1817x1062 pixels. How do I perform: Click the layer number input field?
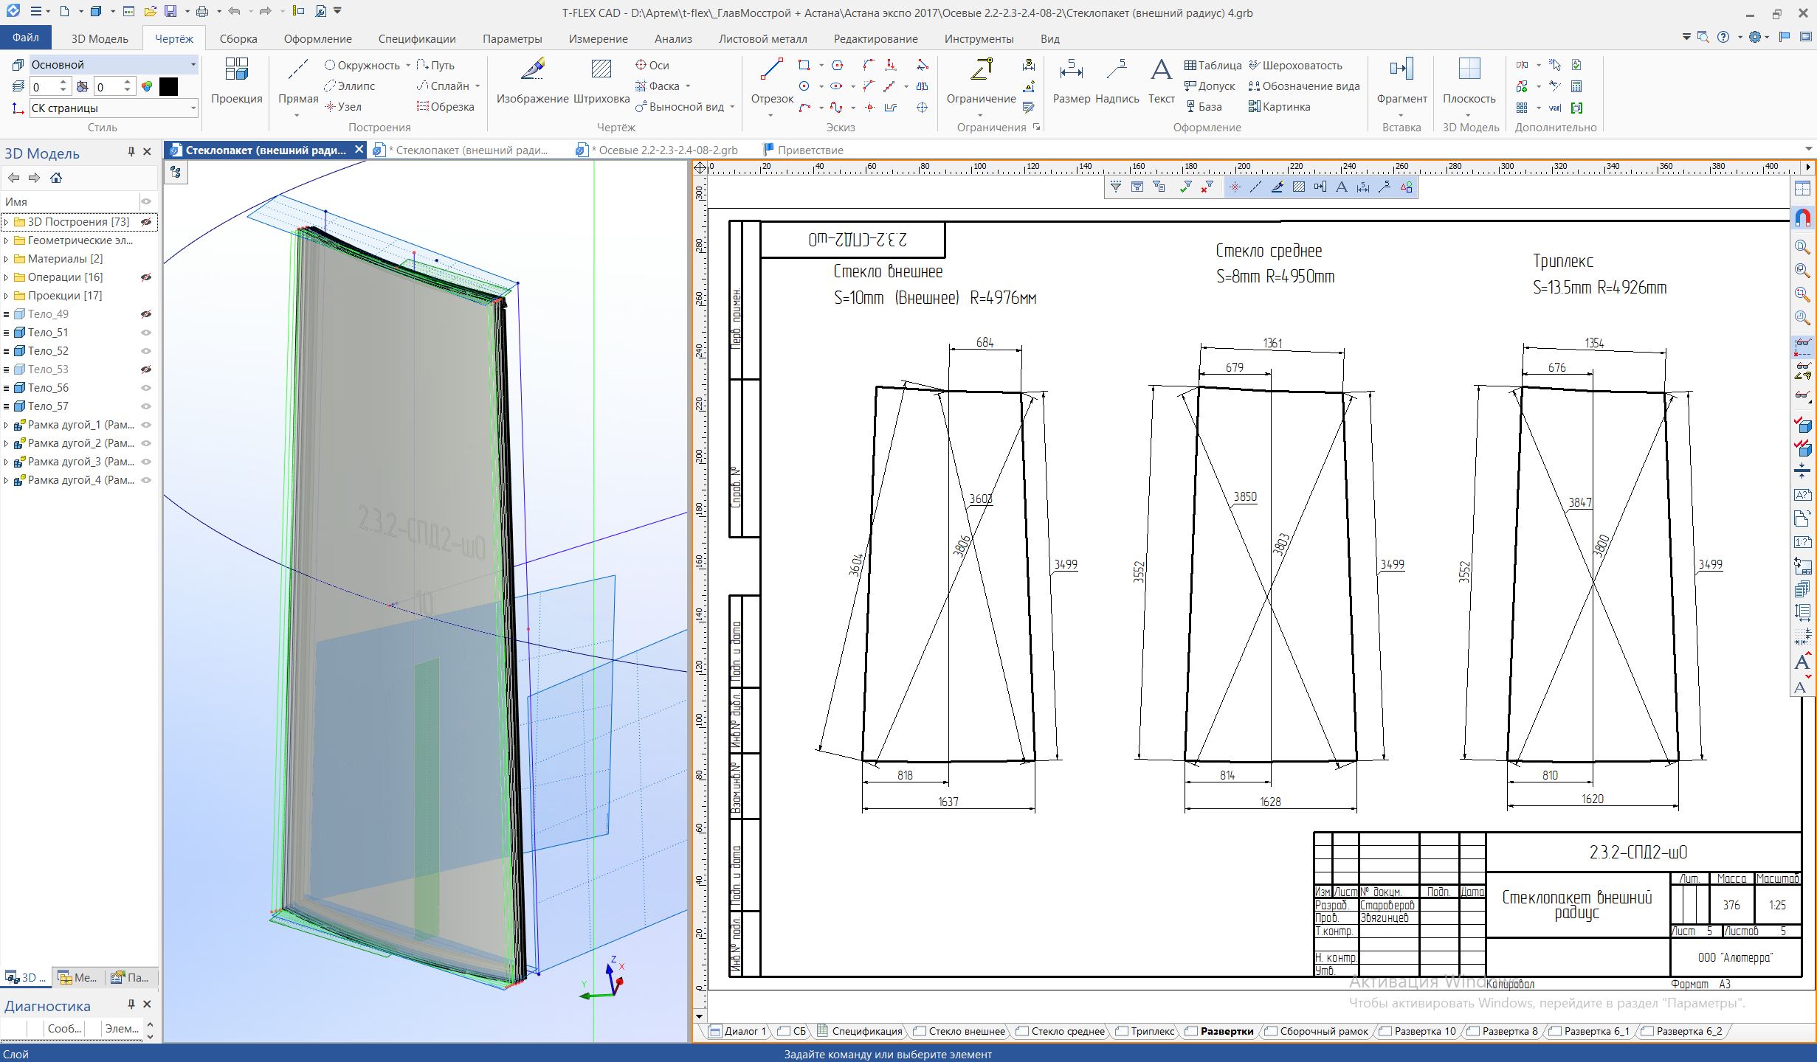point(43,87)
